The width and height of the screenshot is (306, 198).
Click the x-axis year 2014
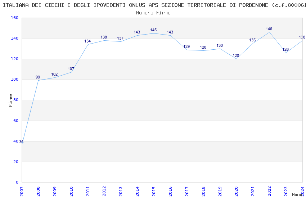click(x=137, y=192)
